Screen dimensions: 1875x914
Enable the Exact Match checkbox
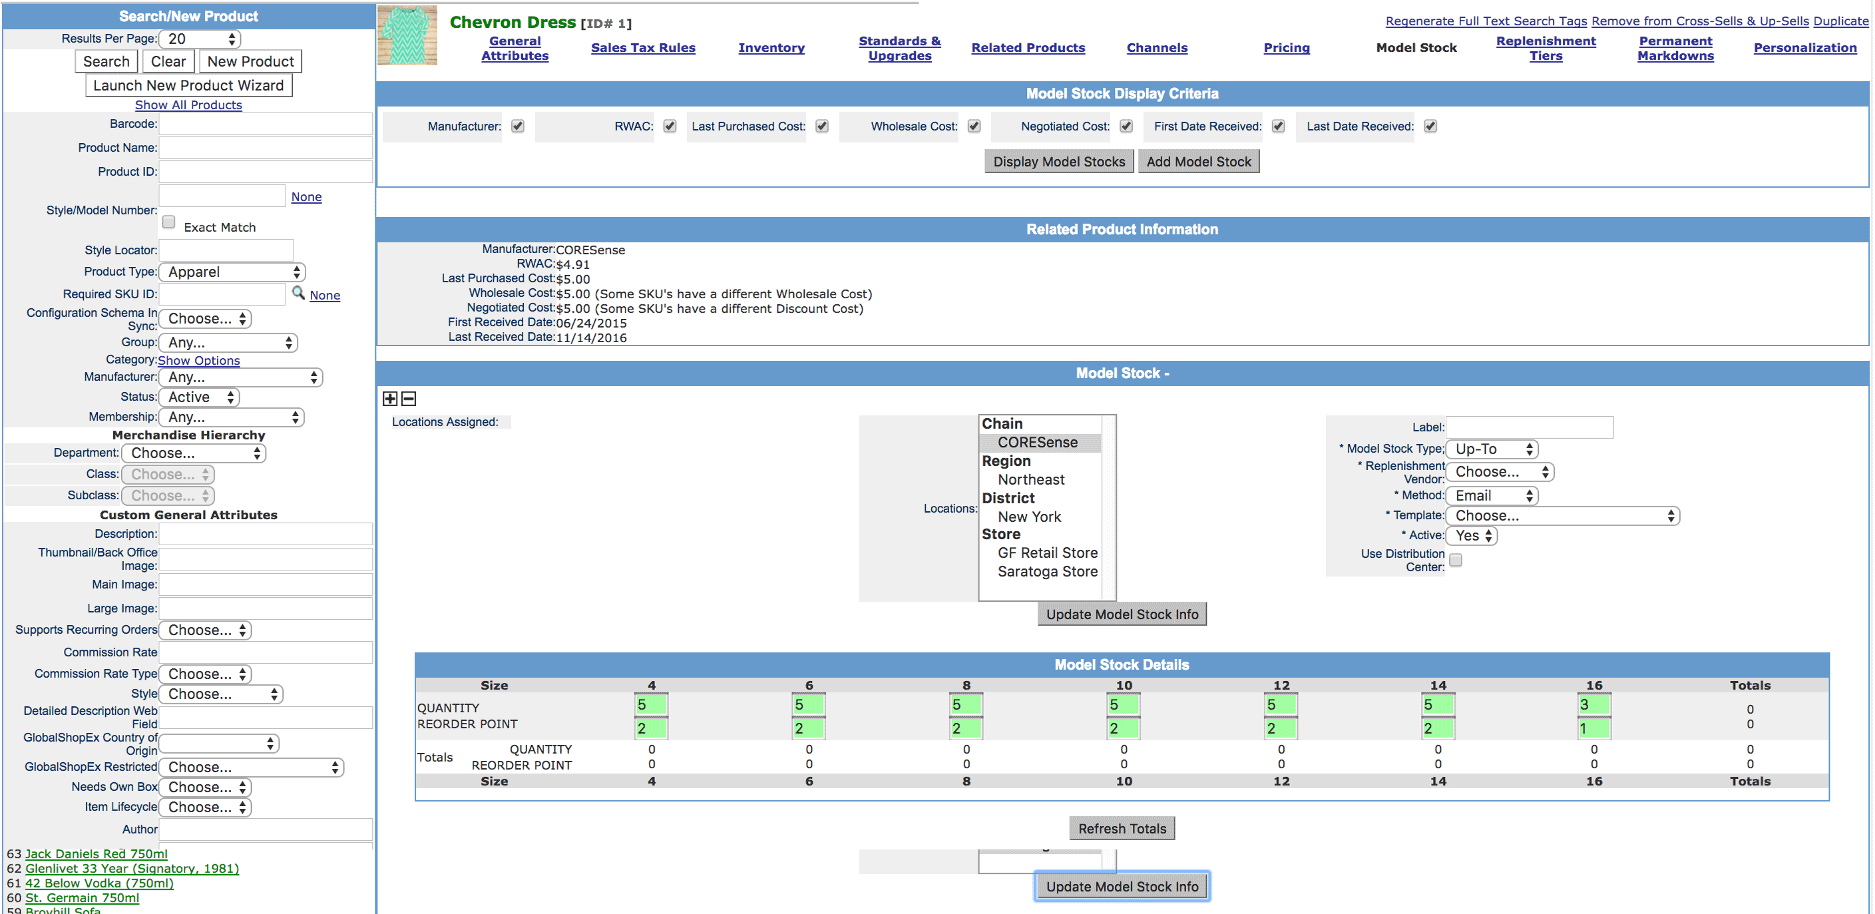(169, 222)
